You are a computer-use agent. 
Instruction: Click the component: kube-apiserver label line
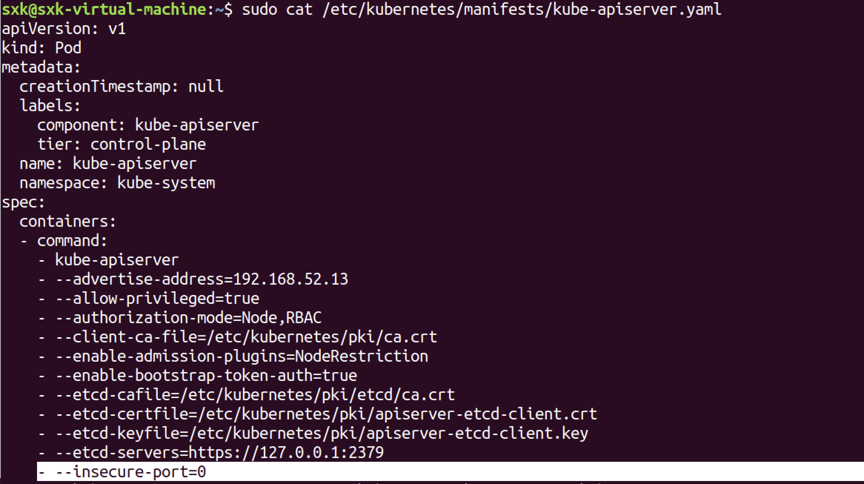click(x=147, y=125)
